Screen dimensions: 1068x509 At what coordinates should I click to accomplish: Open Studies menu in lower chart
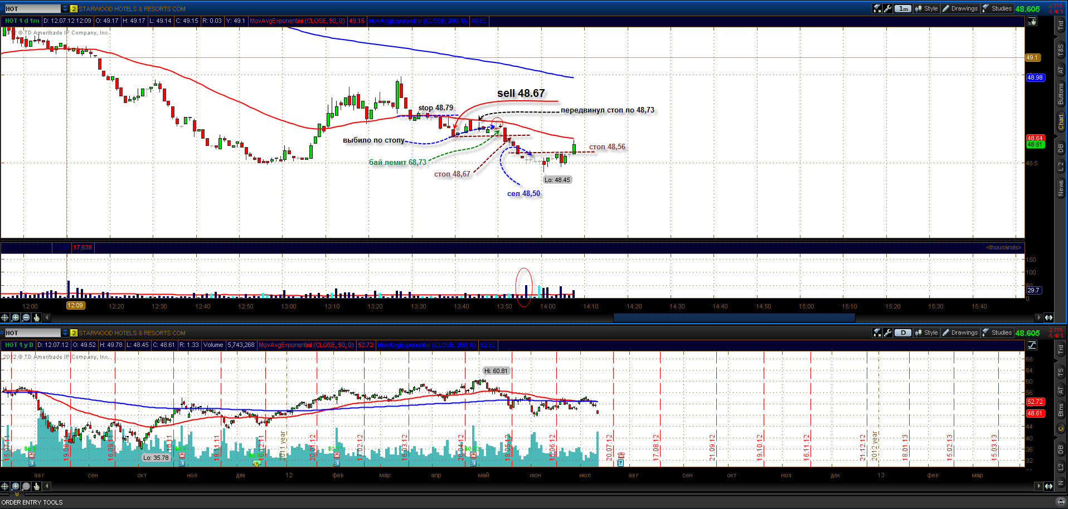click(x=997, y=332)
